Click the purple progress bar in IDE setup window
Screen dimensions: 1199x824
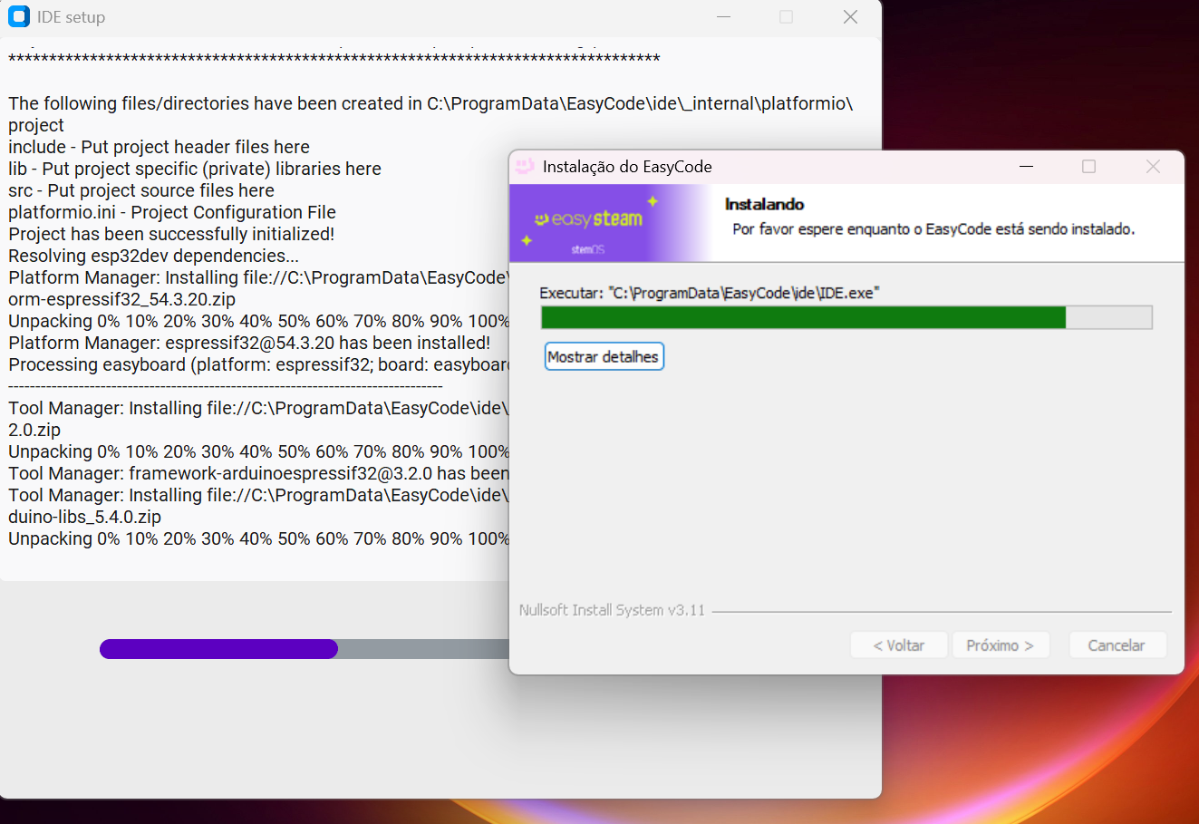(x=218, y=649)
